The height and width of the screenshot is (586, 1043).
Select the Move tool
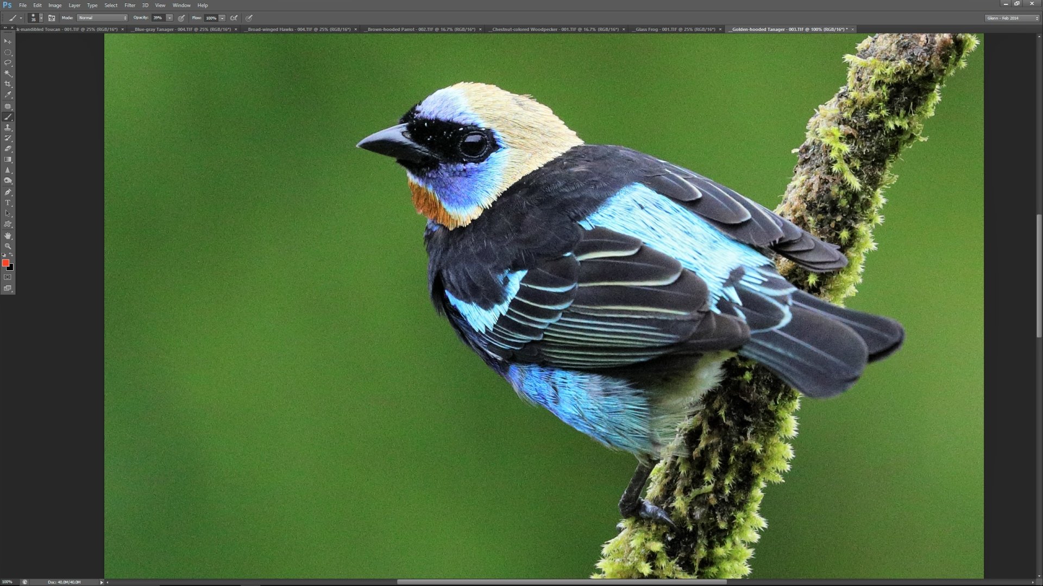click(x=8, y=42)
